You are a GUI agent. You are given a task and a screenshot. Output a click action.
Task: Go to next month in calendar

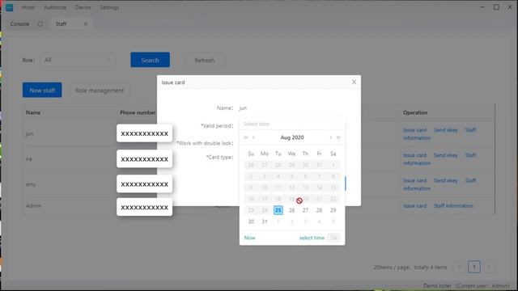pos(330,137)
